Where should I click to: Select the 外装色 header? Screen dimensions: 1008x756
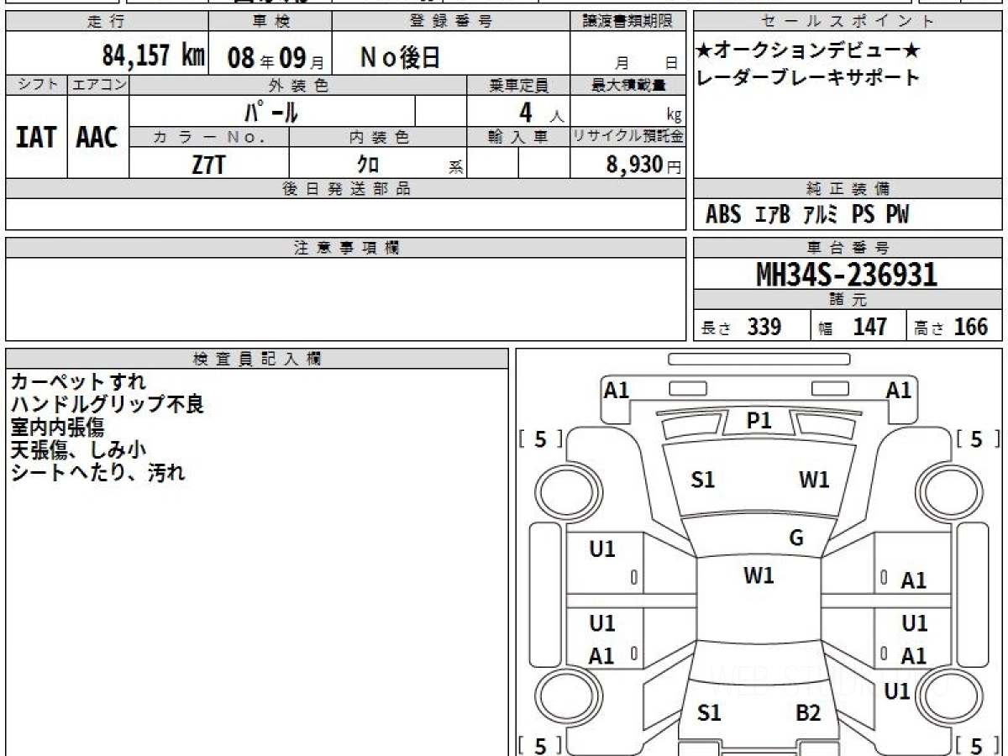(298, 85)
